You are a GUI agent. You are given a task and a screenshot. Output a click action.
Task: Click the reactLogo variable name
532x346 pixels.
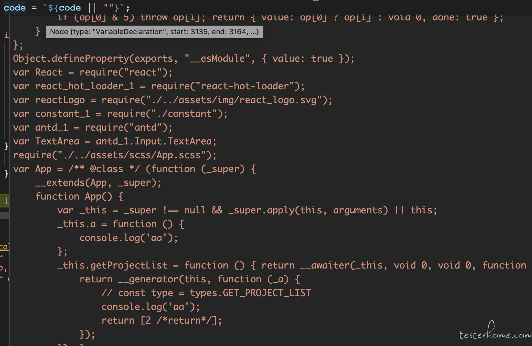60,100
